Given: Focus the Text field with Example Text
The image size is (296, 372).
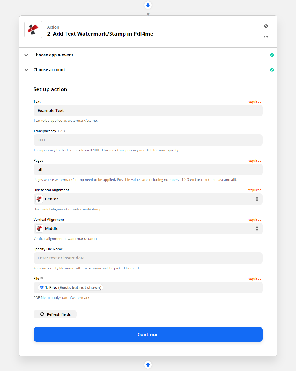Looking at the screenshot, I should coord(148,111).
